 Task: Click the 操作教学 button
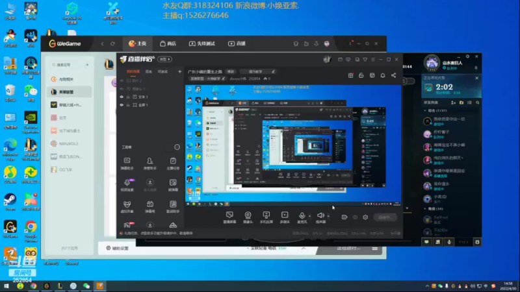[x=257, y=71]
